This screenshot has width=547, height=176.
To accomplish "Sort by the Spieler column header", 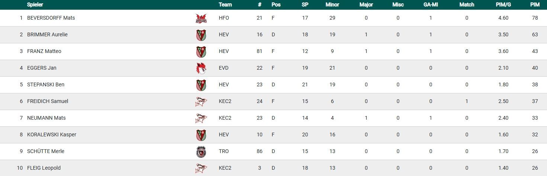I will [x=35, y=5].
